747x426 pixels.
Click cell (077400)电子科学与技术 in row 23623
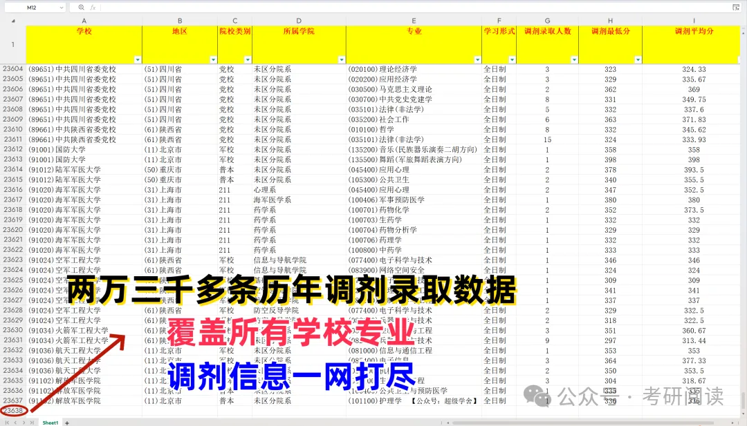[x=414, y=260]
